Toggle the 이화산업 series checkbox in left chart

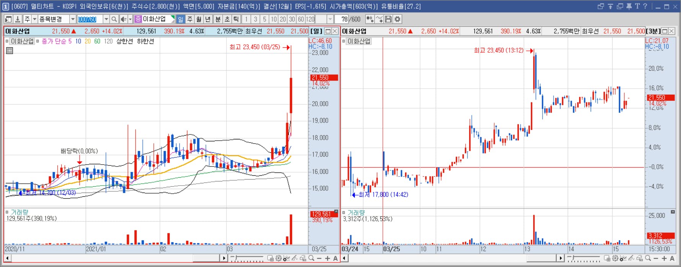pos(7,41)
